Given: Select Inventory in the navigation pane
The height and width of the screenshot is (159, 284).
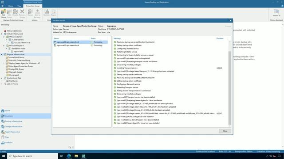Looking at the screenshot, I should click(25, 116).
